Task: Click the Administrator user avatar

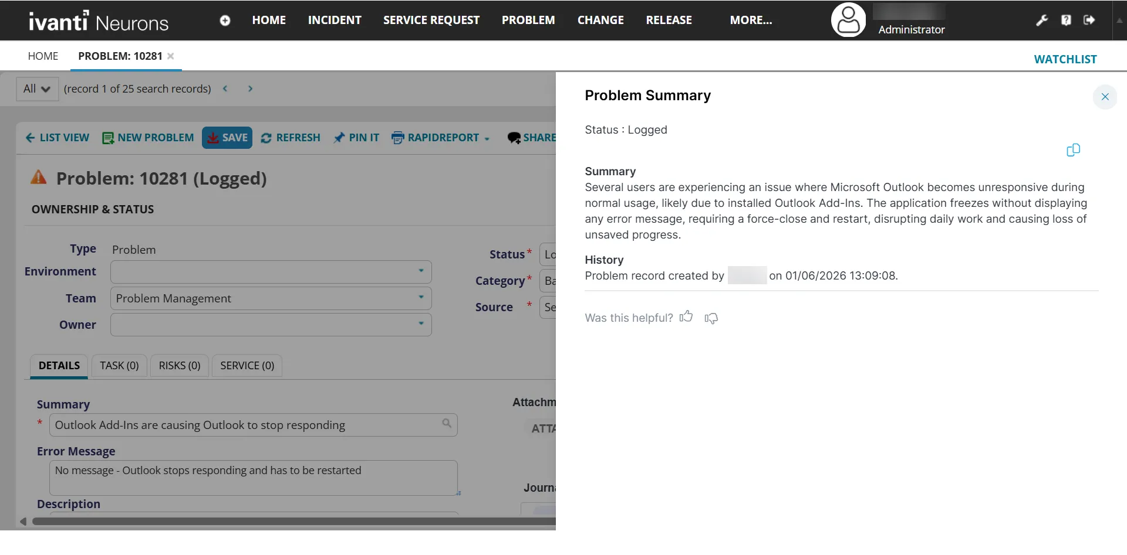Action: pyautogui.click(x=848, y=20)
